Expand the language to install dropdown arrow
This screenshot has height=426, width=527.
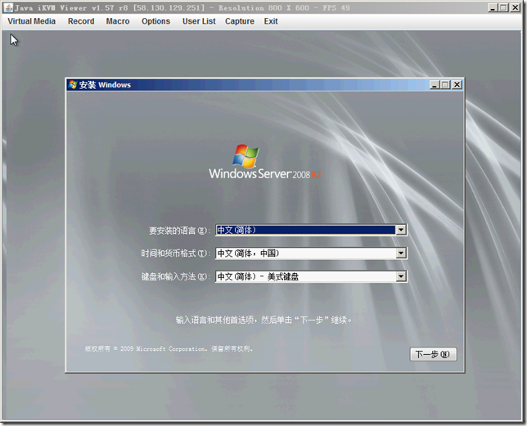[x=401, y=230]
